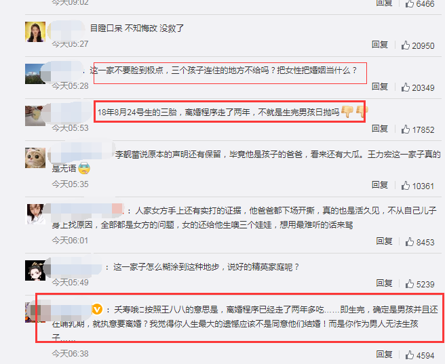This screenshot has width=445, height=364.
Task: Like the comment with 20950 likes
Action: [405, 45]
